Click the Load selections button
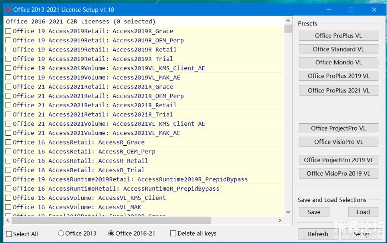Screen dimensions: 387x243 363,212
